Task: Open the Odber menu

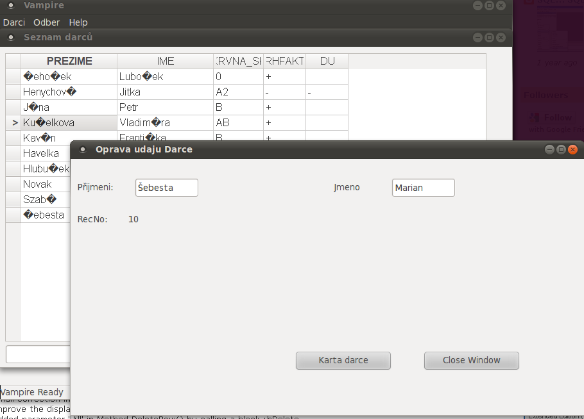Action: pos(47,22)
